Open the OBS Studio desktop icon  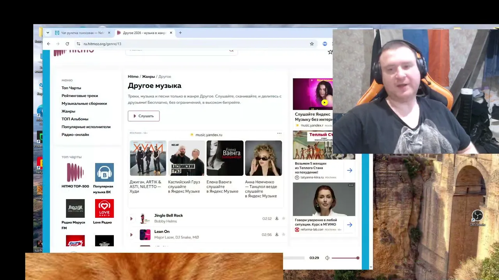pyautogui.click(x=478, y=218)
